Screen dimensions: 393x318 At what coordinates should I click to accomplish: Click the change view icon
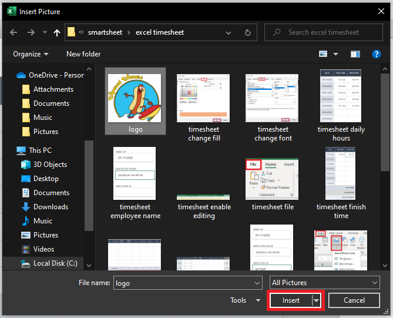[323, 54]
